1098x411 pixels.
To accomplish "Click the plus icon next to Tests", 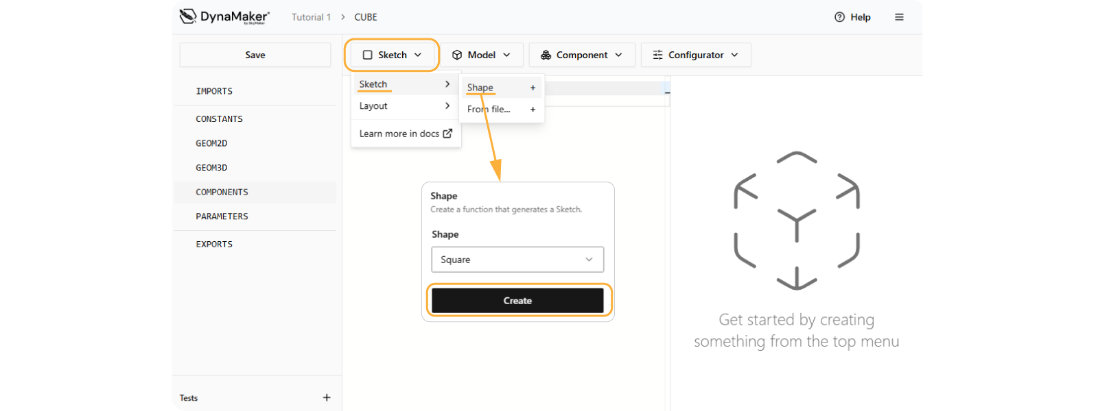I will coord(327,397).
